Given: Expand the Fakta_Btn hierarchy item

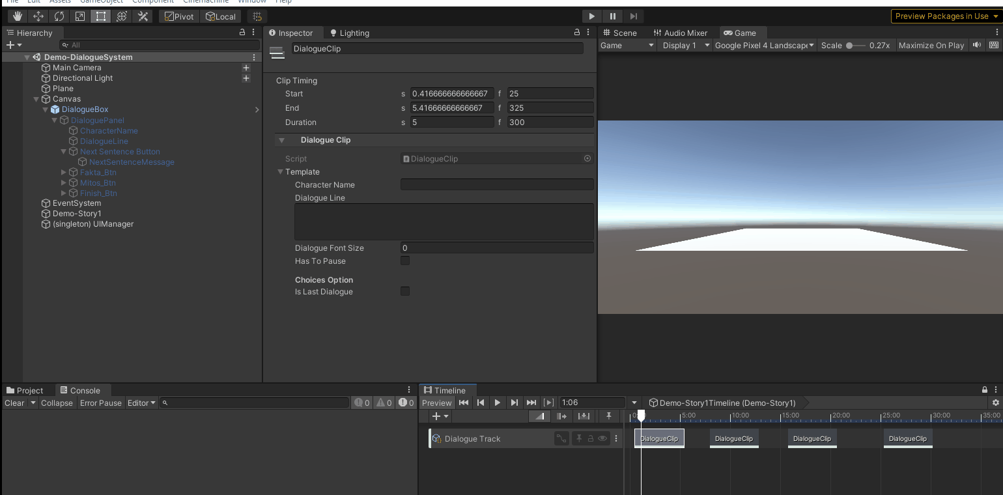Looking at the screenshot, I should coord(64,173).
